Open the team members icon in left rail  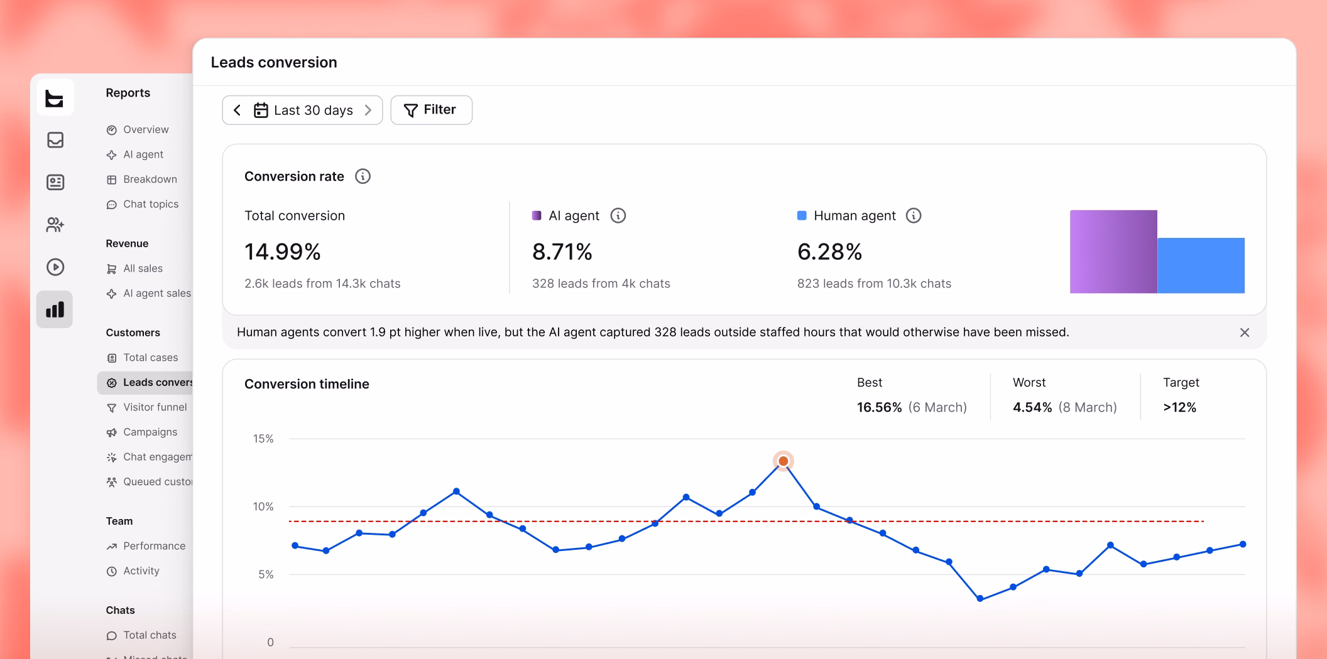click(x=55, y=225)
